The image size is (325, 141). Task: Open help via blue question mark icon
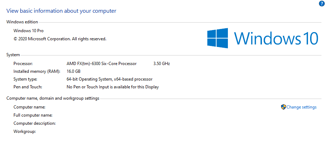[321, 3]
